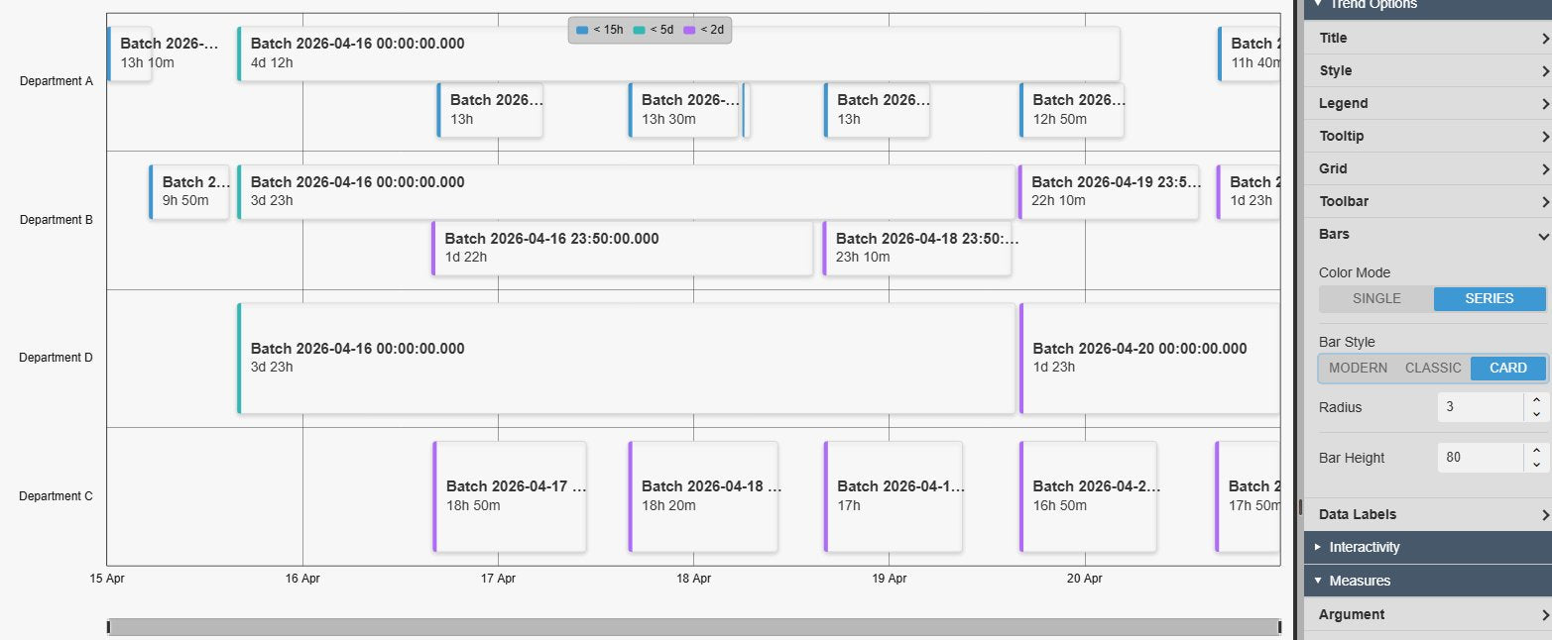This screenshot has width=1552, height=640.
Task: Select Department C 18h 50m batch card
Action: (x=510, y=496)
